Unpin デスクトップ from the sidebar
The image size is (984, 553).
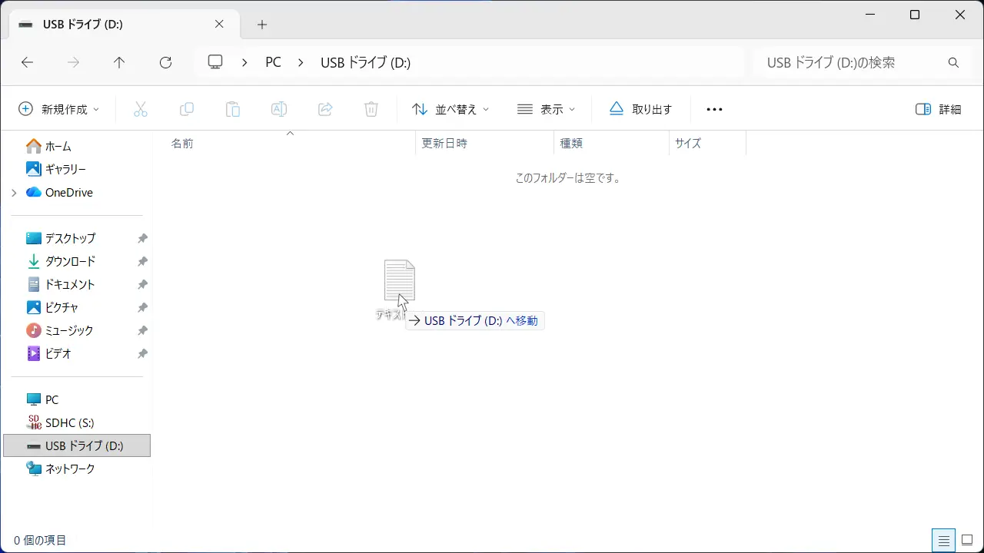[x=142, y=238]
